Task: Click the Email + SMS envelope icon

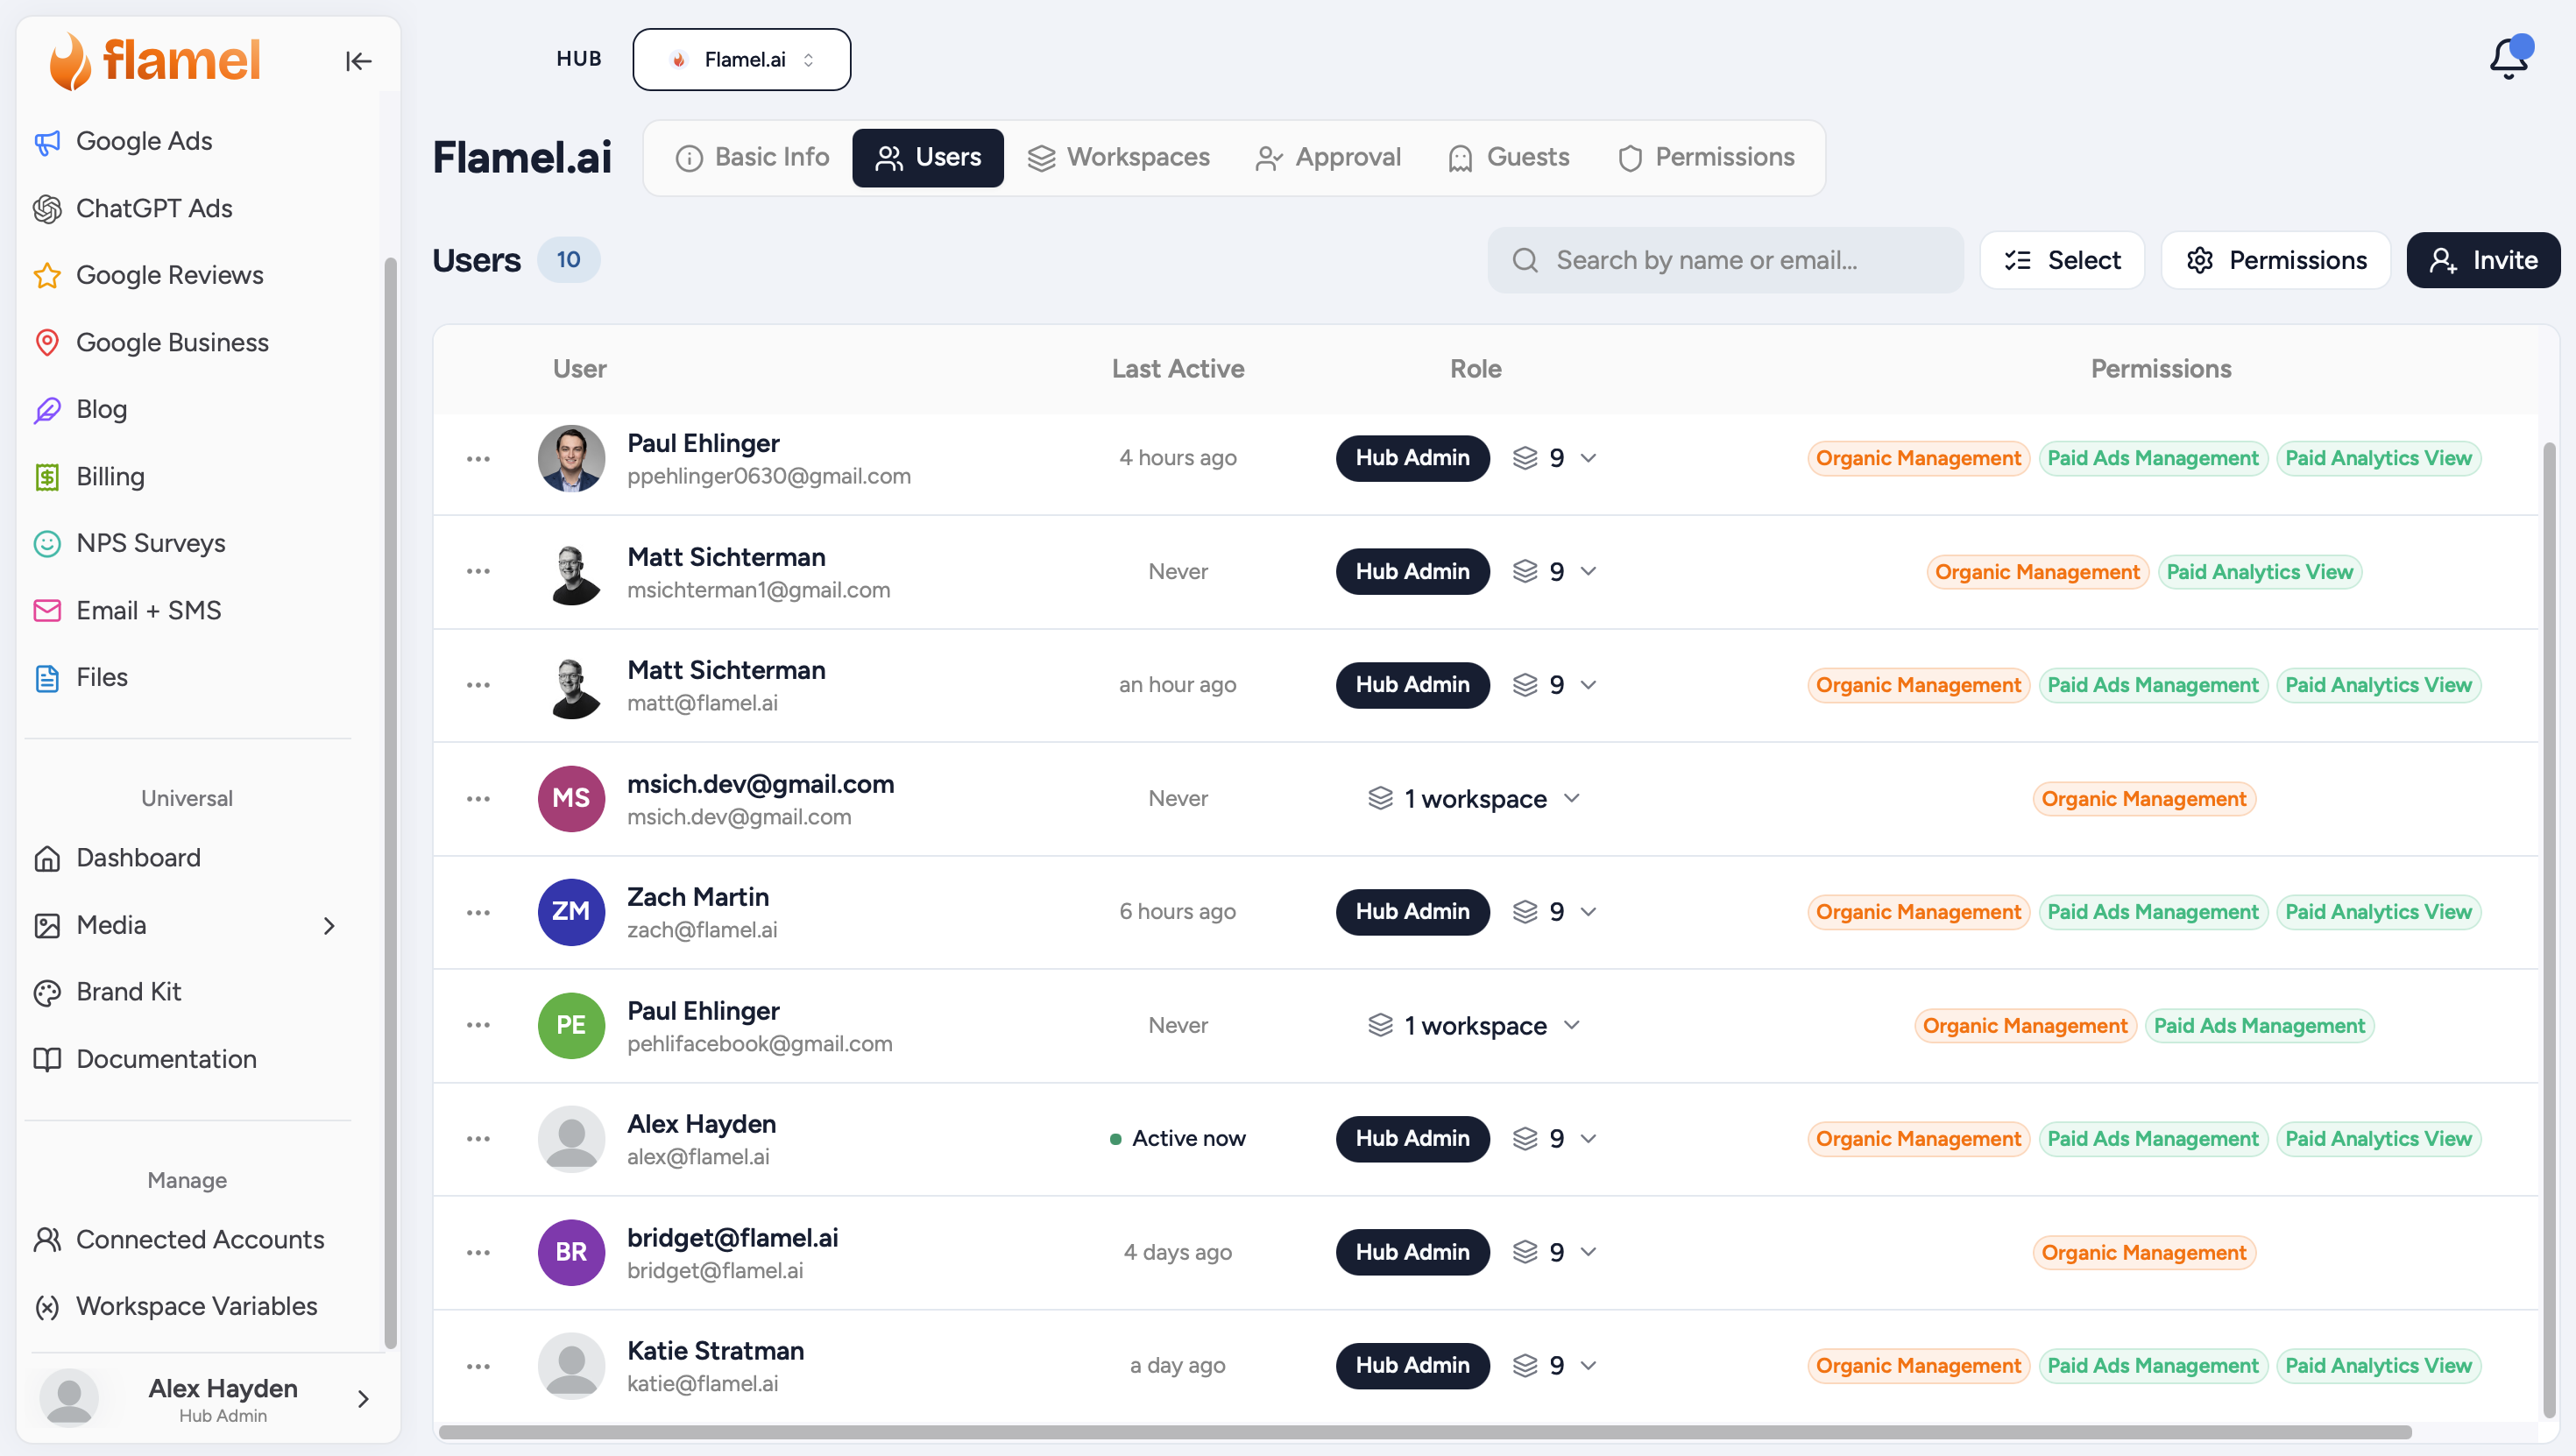Action: coord(47,611)
